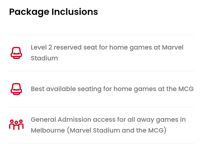Click the Melbourne (Marvel Stadium and the MCG) line
This screenshot has width=203, height=144.
(99, 130)
